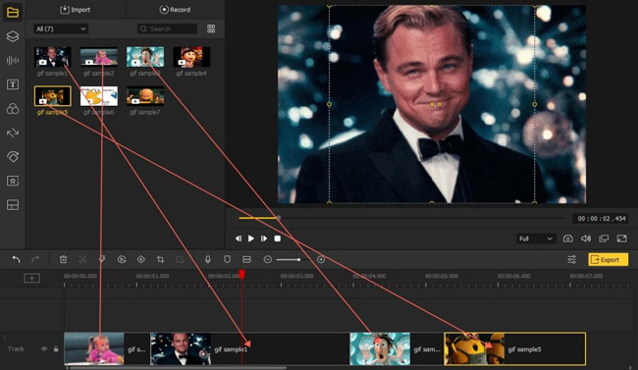Image resolution: width=638 pixels, height=370 pixels.
Task: Record a voiceover with microphone icon
Action: point(208,259)
